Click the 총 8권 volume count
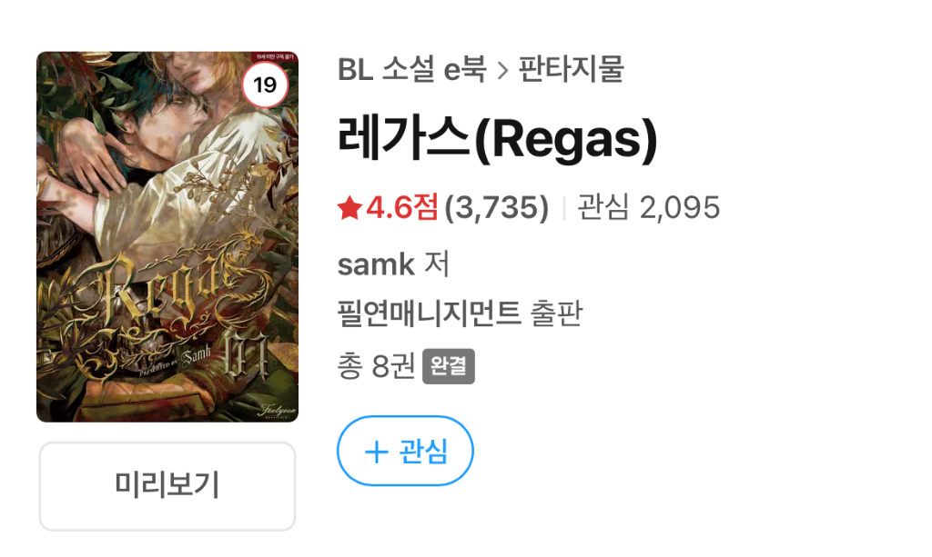 click(376, 366)
